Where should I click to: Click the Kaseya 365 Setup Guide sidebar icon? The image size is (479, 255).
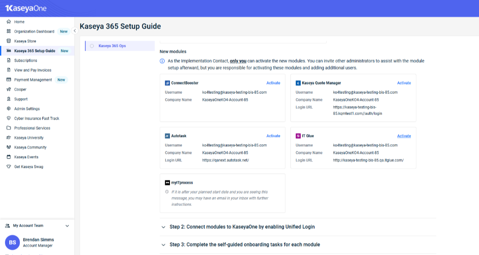pos(8,51)
